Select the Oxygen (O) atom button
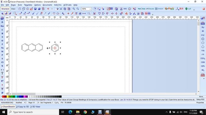 2,41
